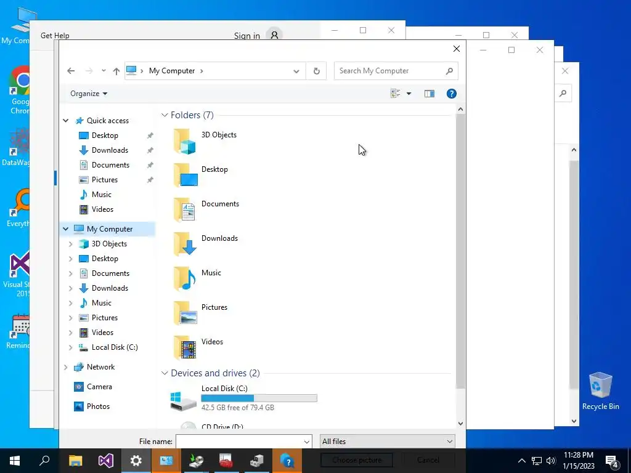Select Desktop under Quick access
The image size is (631, 473).
[x=105, y=135]
